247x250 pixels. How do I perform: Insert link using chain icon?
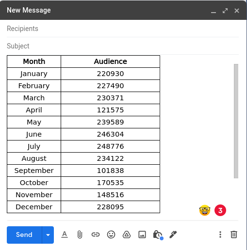96,234
